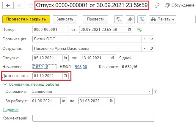Open calendar for work period start

tap(64, 101)
